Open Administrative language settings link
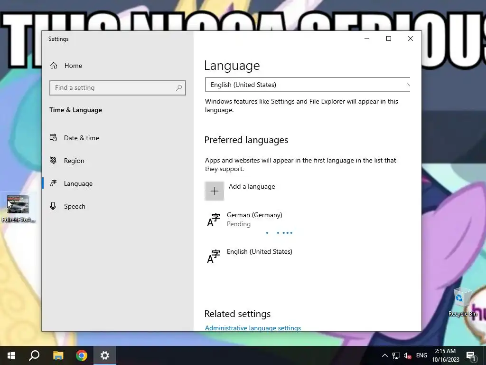The image size is (486, 365). (253, 328)
